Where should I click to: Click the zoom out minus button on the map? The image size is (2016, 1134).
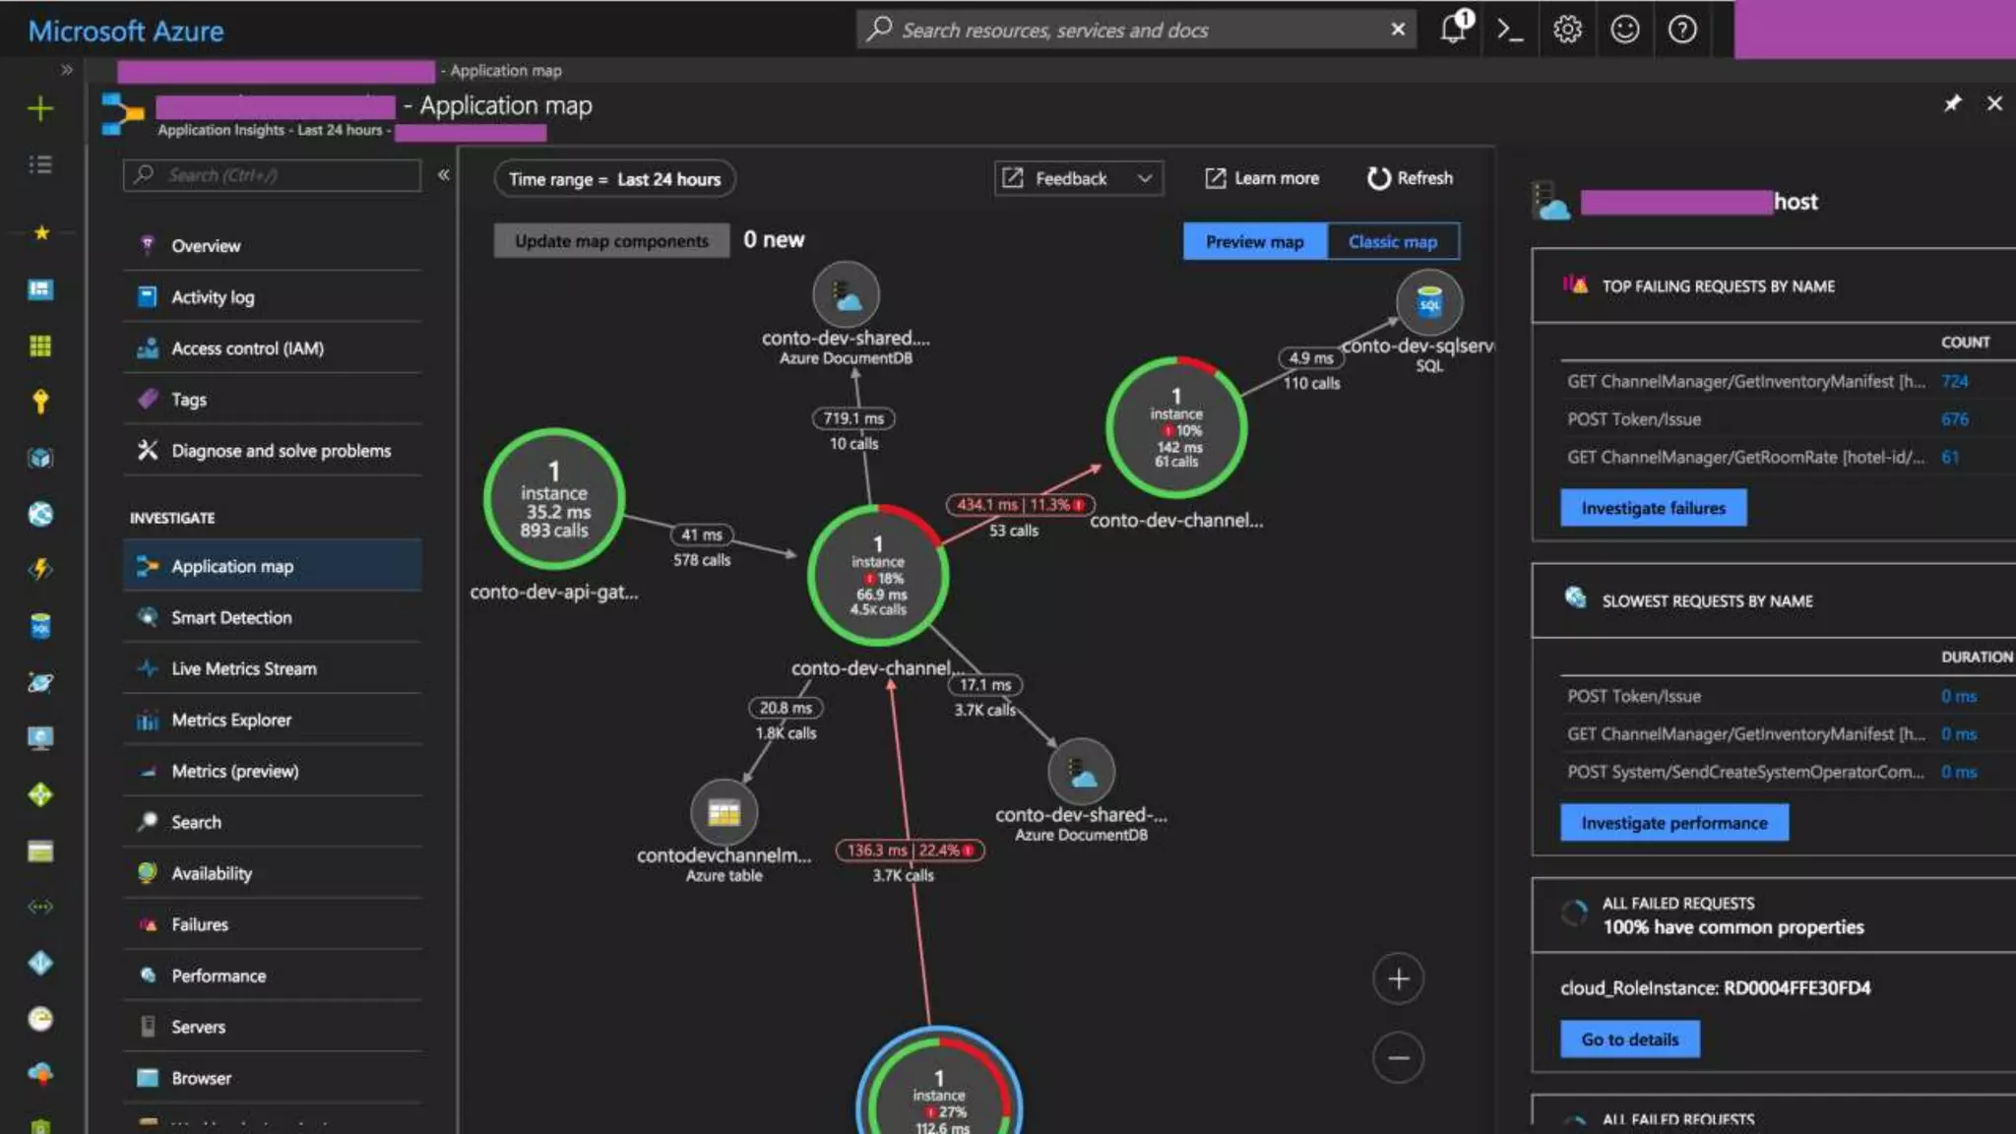1398,1057
